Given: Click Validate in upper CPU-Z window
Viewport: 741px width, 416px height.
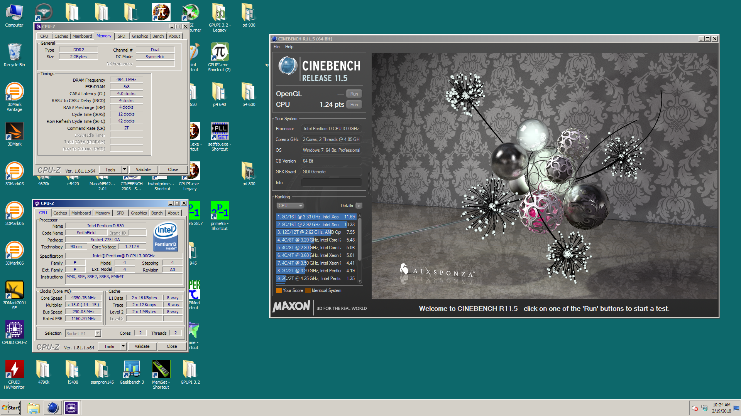Looking at the screenshot, I should tap(143, 169).
